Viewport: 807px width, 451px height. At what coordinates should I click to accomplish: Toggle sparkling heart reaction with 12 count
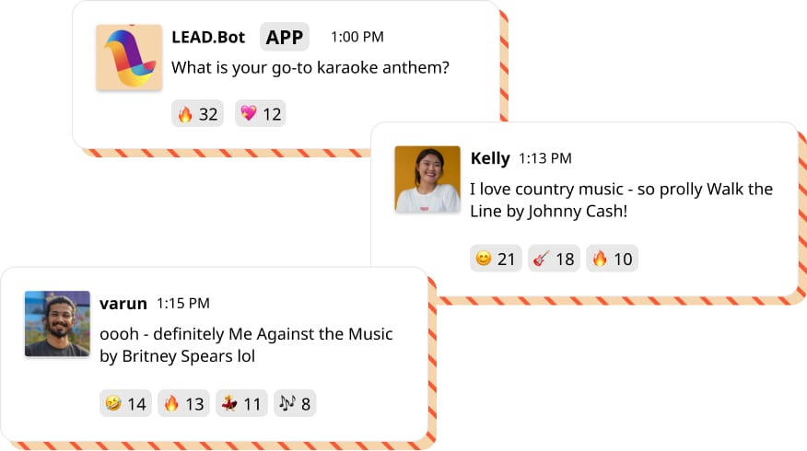coord(260,114)
